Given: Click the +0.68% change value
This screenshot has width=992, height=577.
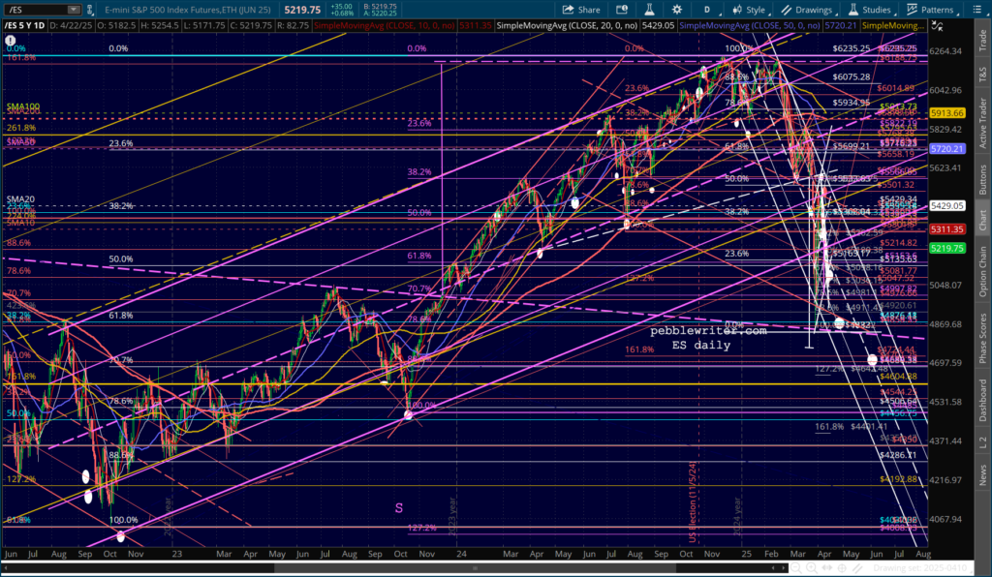Looking at the screenshot, I should (342, 14).
